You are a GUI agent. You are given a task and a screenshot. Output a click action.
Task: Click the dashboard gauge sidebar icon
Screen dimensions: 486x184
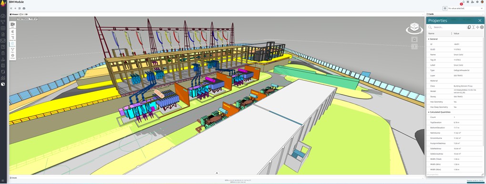(3, 16)
